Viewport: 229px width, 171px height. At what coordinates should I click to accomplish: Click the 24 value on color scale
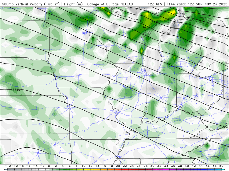[x=132, y=166]
